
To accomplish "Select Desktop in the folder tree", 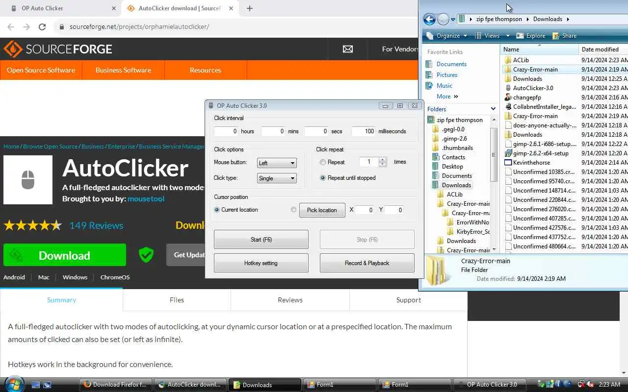I will (452, 167).
